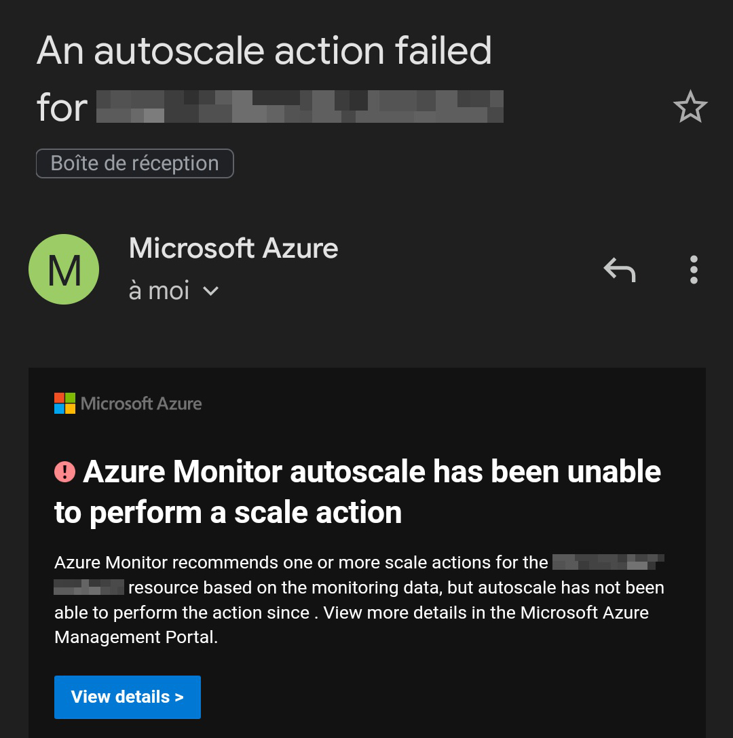Click the email subject 'An autoscale action failed'
Image resolution: width=733 pixels, height=738 pixels.
point(265,50)
